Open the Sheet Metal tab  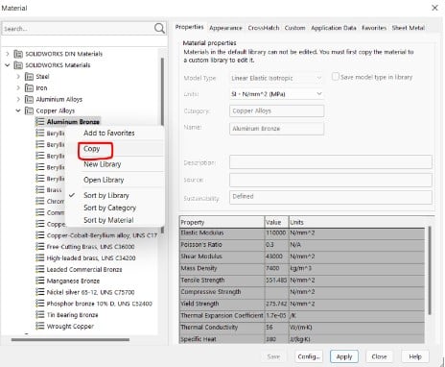coord(409,28)
